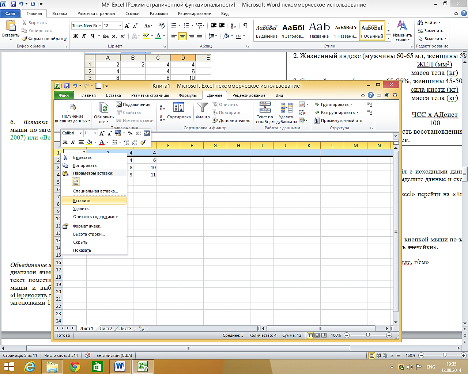Sort ascending А to Я in Excel
The height and width of the screenshot is (374, 468).
162,107
